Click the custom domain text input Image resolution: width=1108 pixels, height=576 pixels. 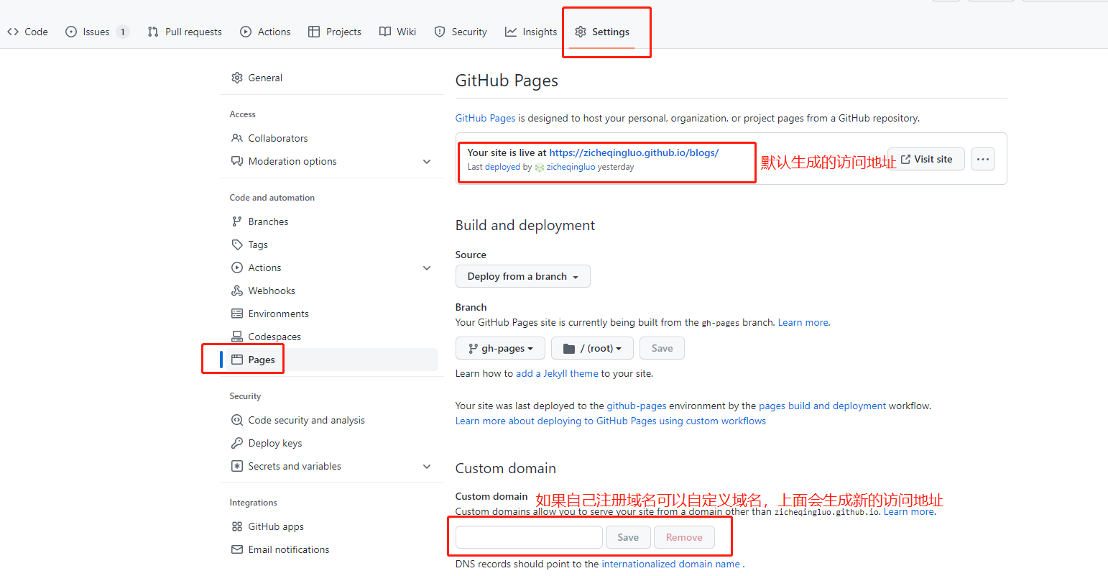529,537
